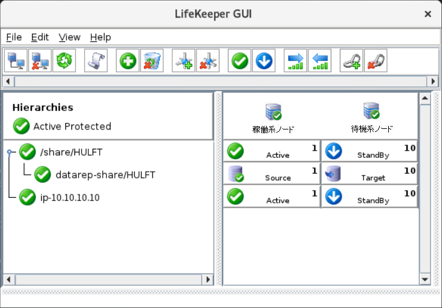Click the Create Resource Hierarchy plus icon
This screenshot has height=308, width=442.
tap(128, 61)
